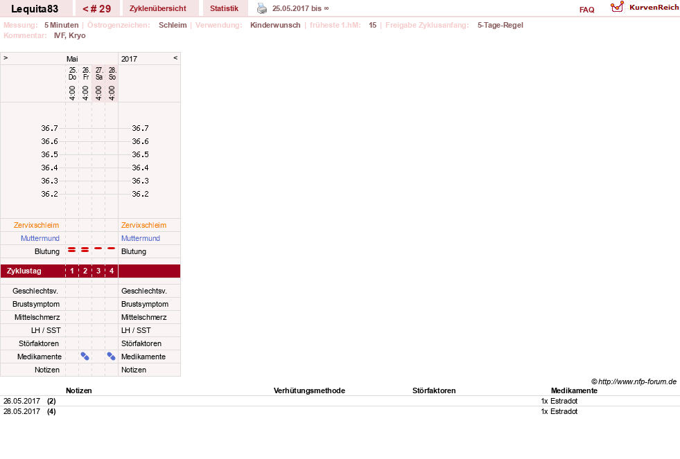
Task: Select heavy bleeding mark on cycle day 2
Action: [85, 249]
